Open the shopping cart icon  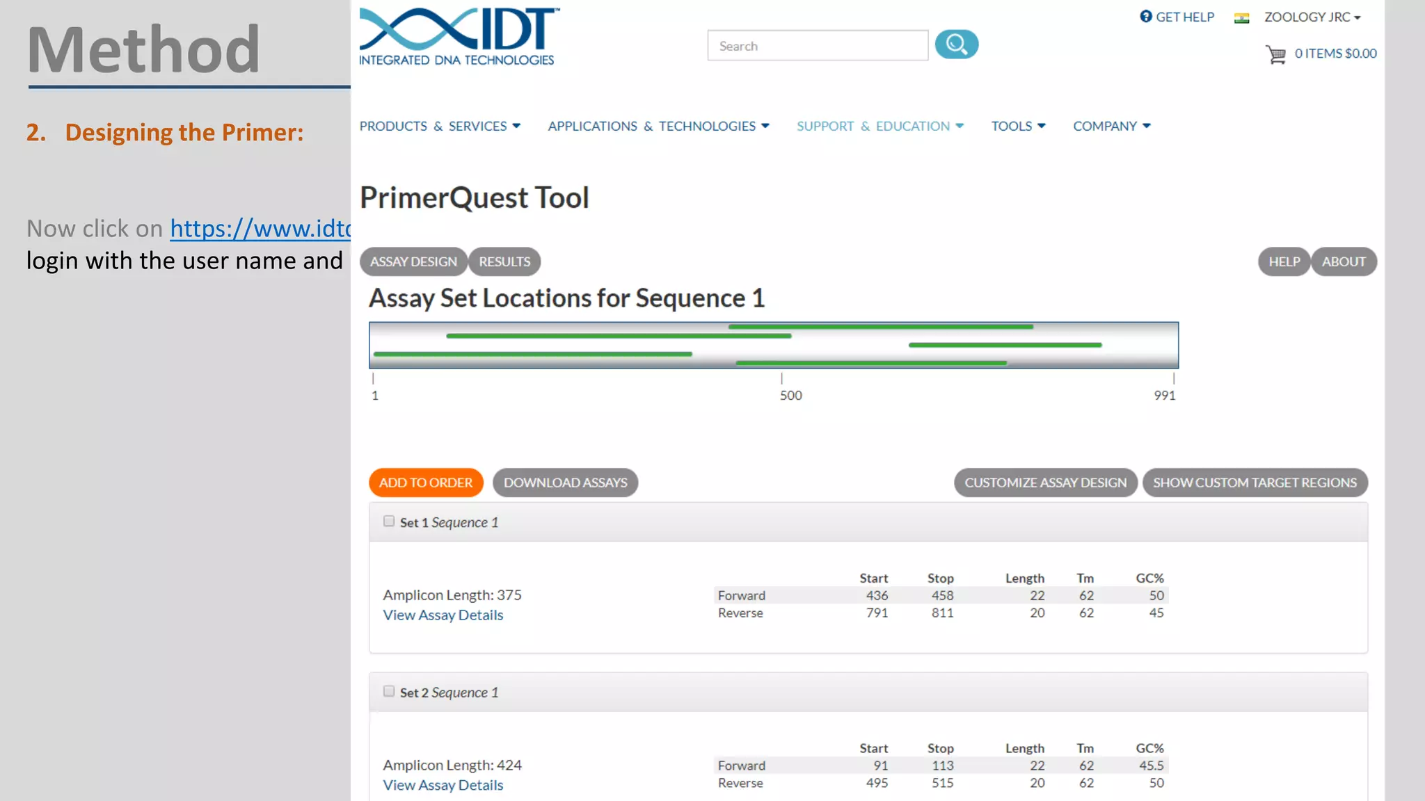point(1276,54)
